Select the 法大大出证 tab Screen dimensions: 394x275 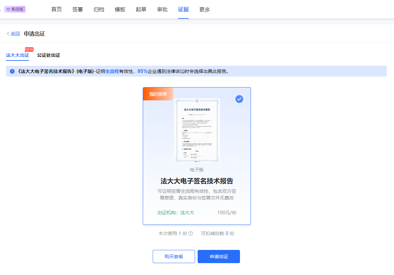point(18,55)
